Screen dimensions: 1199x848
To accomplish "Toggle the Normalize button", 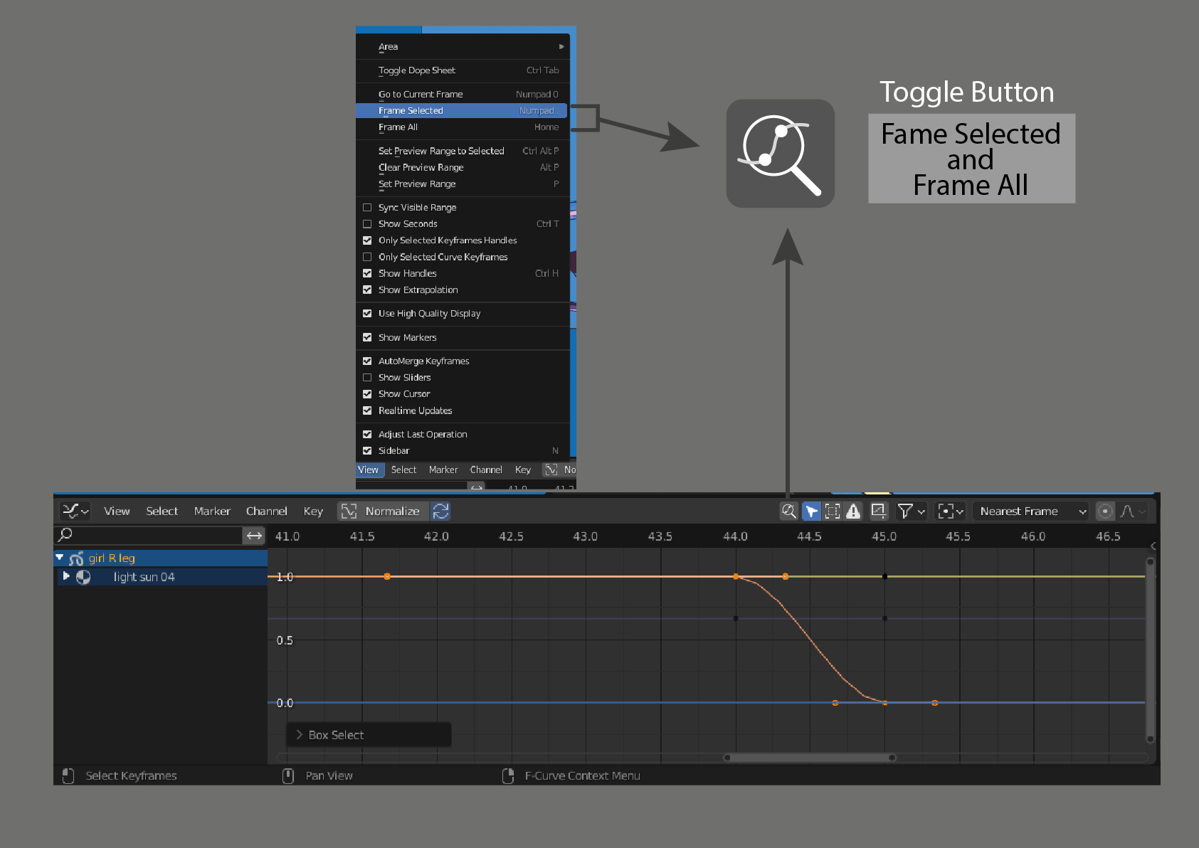I will click(384, 511).
